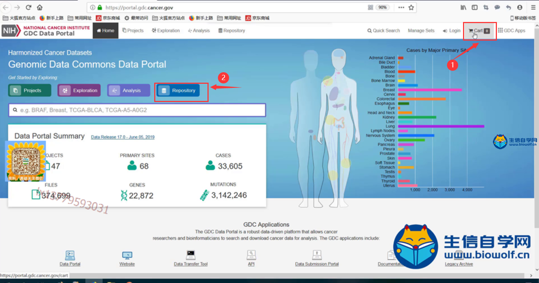Open the chat bubble icon in the toolbar

pyautogui.click(x=497, y=7)
